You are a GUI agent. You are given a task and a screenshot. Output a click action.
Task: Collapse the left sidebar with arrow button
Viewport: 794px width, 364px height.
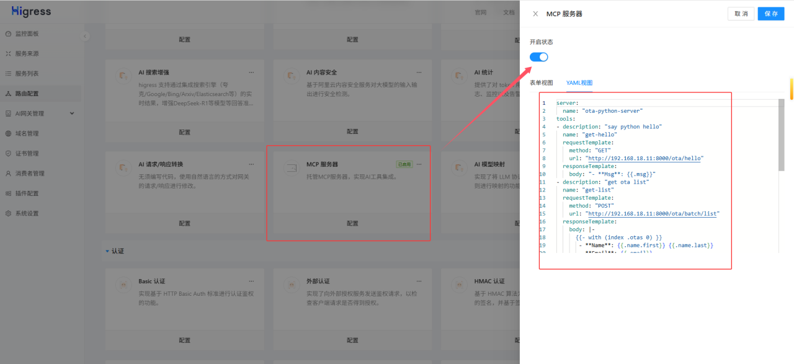pos(85,36)
